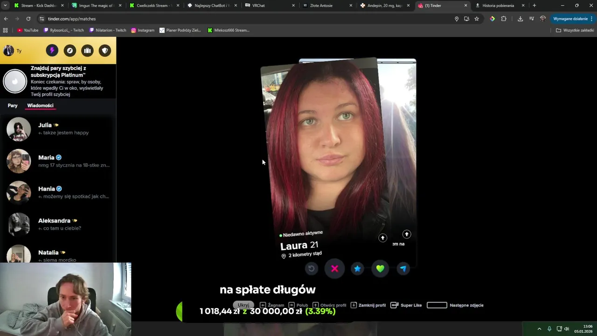597x336 pixels.
Task: Click the taskbar volume speaker icon
Action: click(567, 329)
